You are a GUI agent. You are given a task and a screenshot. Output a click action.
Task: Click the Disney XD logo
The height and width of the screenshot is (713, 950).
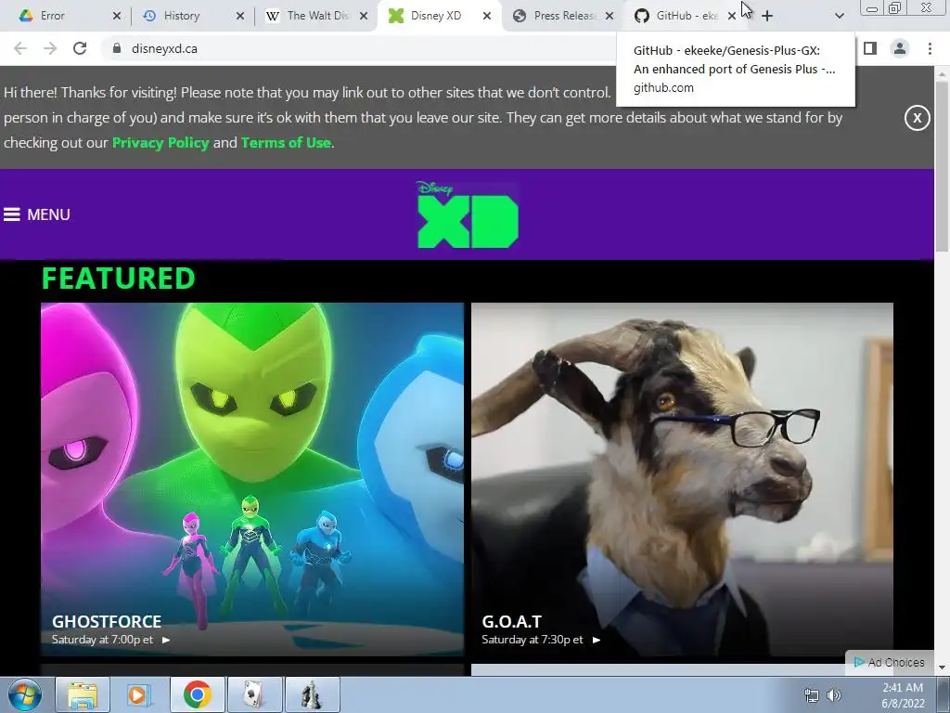pos(468,214)
